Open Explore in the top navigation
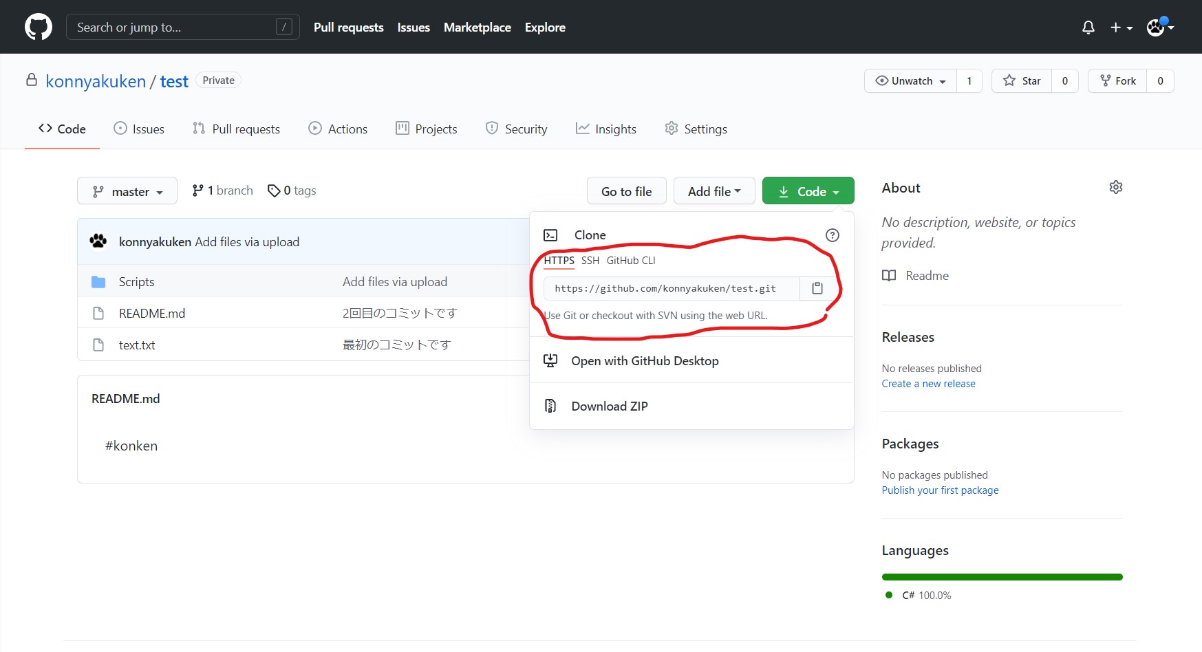Viewport: 1202px width, 652px height. (545, 28)
